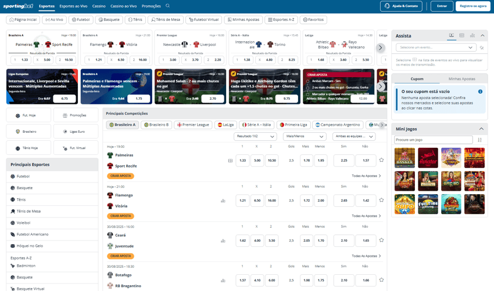Click the Entrar login button
The height and width of the screenshot is (291, 494).
pyautogui.click(x=442, y=6)
